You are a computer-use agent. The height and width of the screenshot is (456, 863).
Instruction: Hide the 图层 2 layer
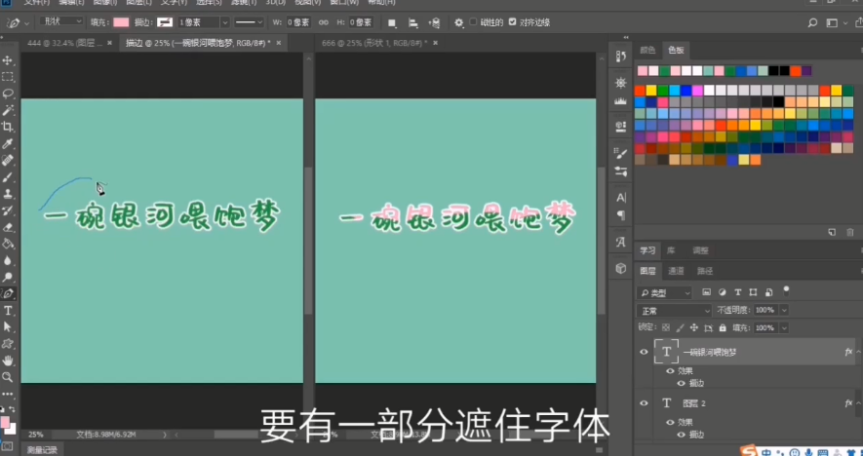[644, 403]
